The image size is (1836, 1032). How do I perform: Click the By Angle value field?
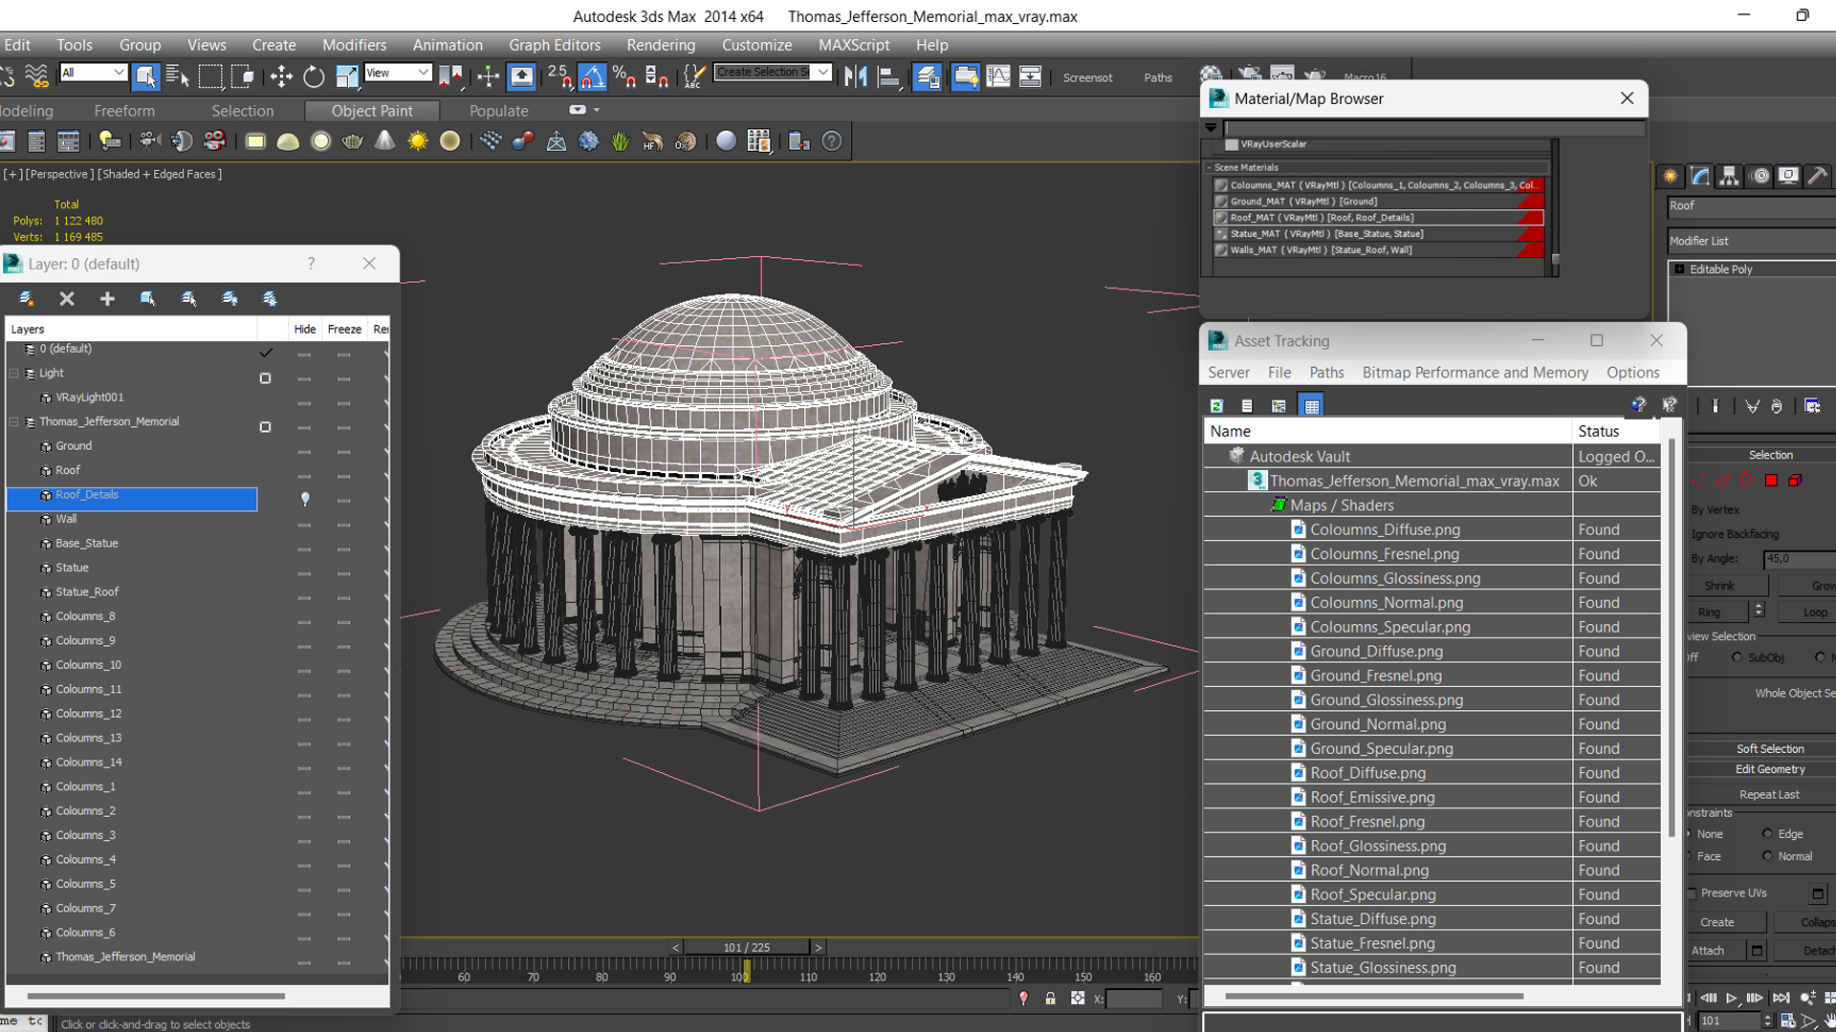pos(1798,559)
